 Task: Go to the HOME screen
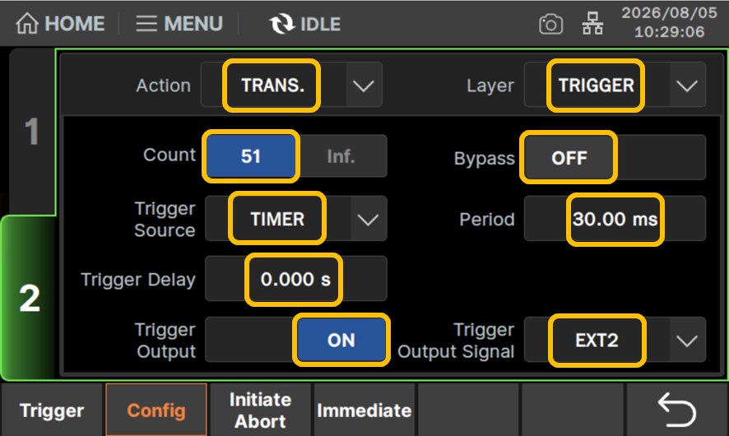coord(60,24)
